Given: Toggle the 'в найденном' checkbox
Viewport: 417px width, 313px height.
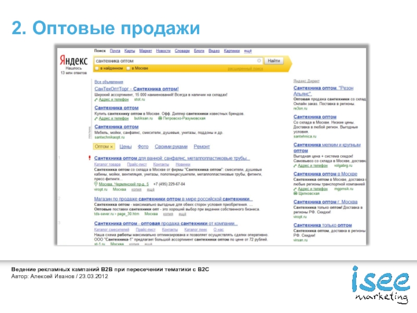Looking at the screenshot, I should point(97,68).
